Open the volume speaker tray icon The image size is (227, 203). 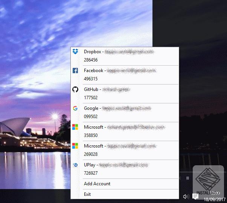click(186, 197)
